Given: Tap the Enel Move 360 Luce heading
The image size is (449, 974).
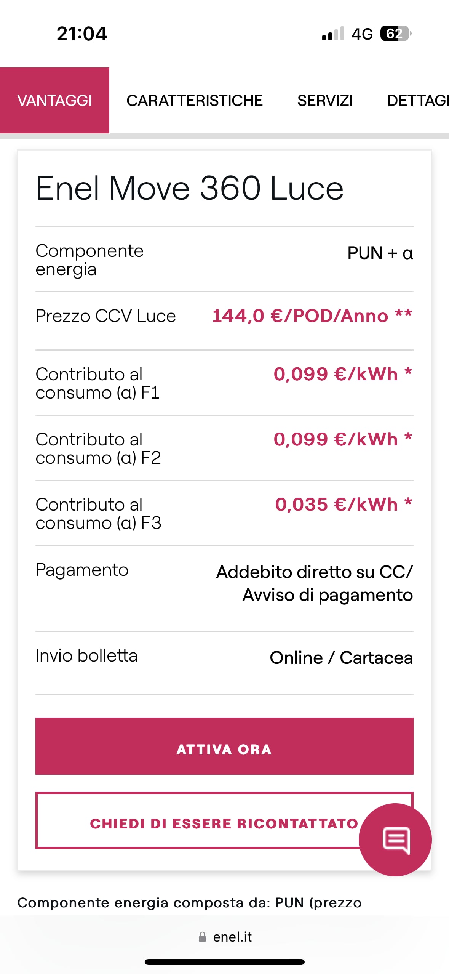Looking at the screenshot, I should coord(190,188).
